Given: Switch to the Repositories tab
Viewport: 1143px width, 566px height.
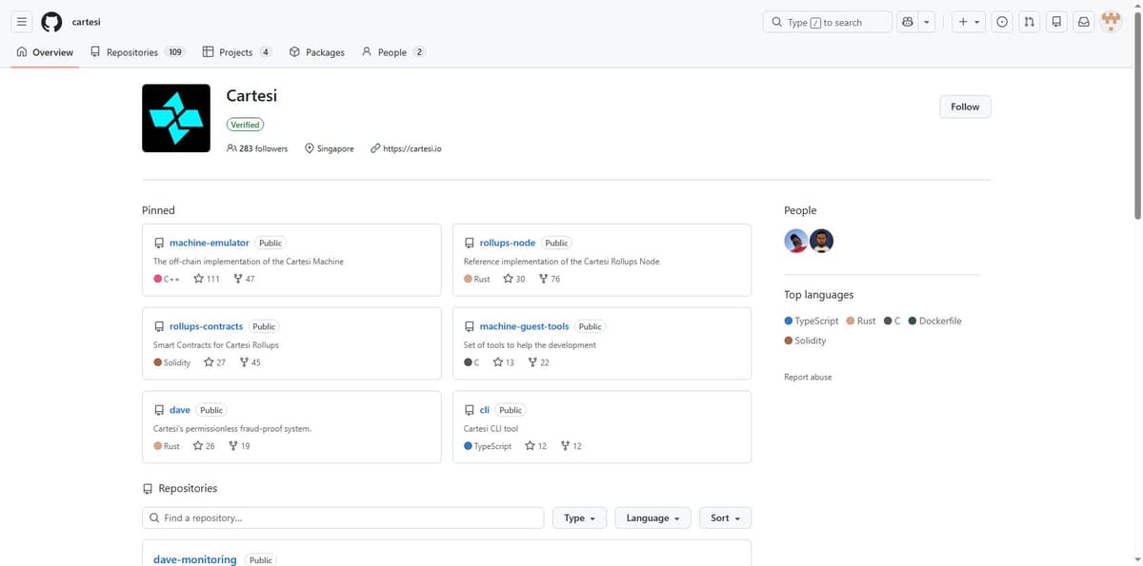Looking at the screenshot, I should coord(137,52).
